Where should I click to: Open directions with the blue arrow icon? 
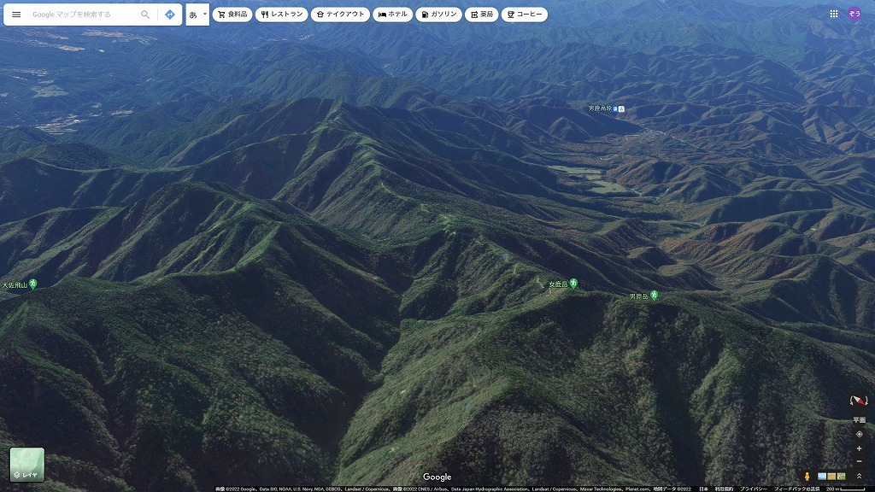pyautogui.click(x=170, y=15)
